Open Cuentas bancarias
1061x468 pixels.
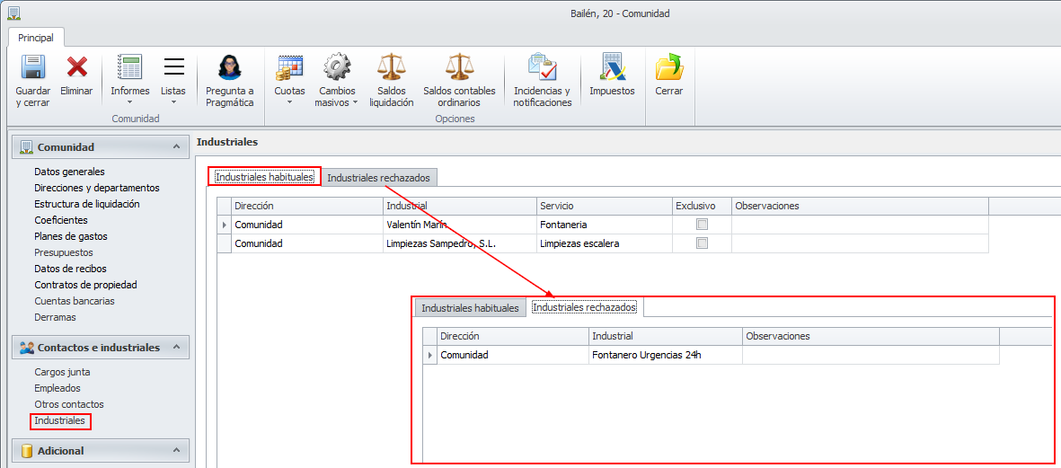[75, 301]
